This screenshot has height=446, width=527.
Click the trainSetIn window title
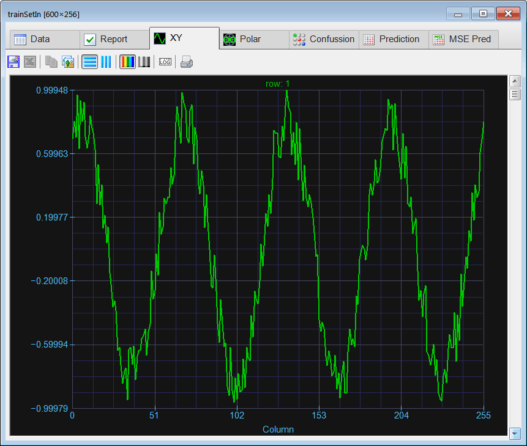43,15
